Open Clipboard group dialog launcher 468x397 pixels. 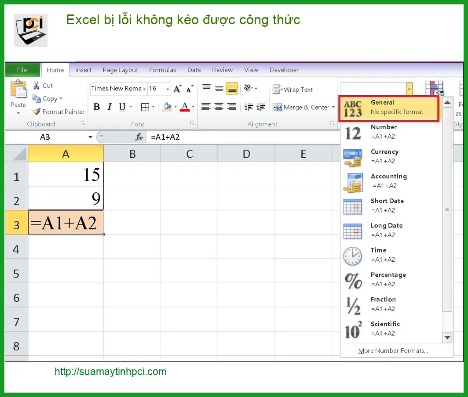83,123
